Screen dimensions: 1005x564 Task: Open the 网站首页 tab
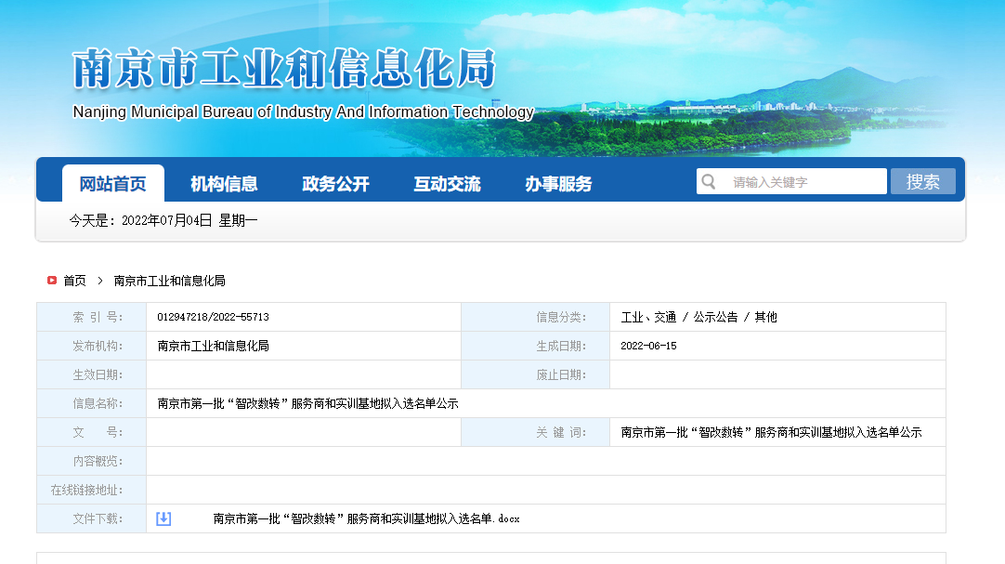(112, 184)
